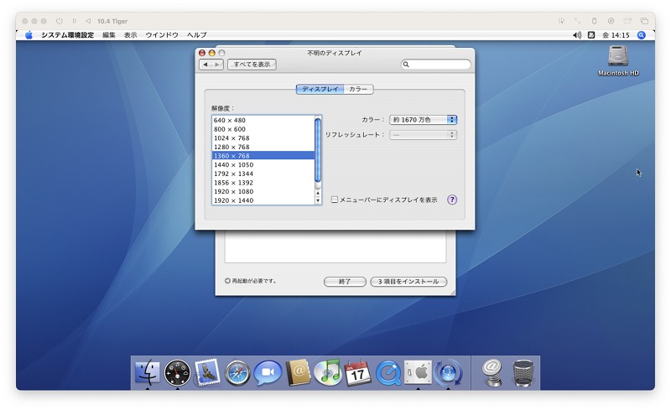Click the pause icon in VM toolbar
Screen dimensions: 671x410
click(x=74, y=21)
